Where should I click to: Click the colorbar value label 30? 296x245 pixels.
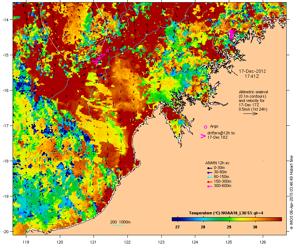(255, 227)
